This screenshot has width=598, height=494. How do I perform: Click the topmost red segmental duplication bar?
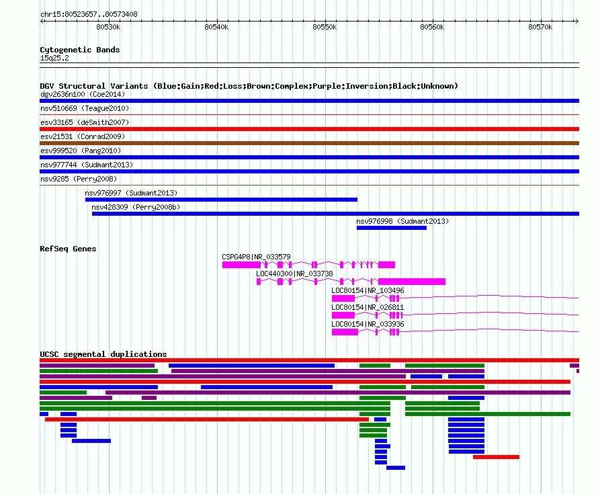(309, 360)
